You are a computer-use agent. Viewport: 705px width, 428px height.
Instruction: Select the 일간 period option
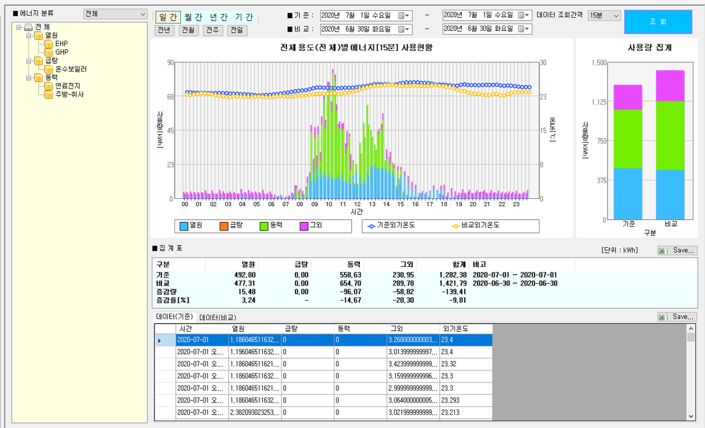pyautogui.click(x=168, y=18)
